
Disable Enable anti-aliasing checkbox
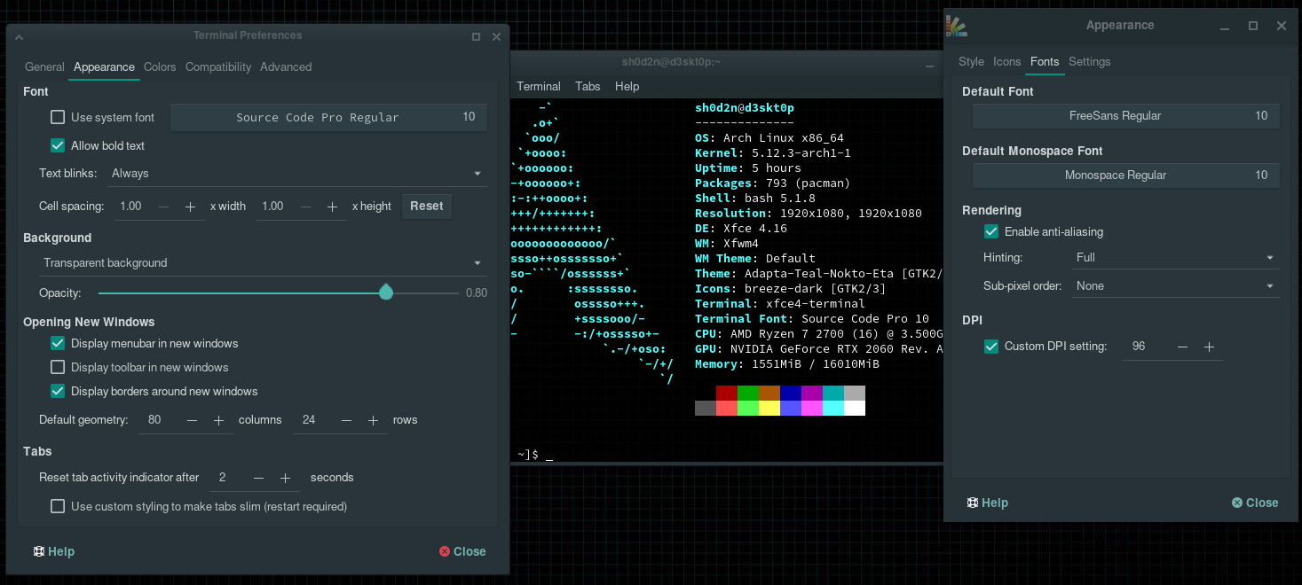[x=991, y=231]
